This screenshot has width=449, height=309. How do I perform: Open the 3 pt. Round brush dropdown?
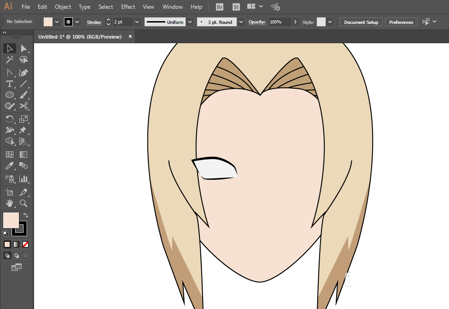(x=241, y=22)
